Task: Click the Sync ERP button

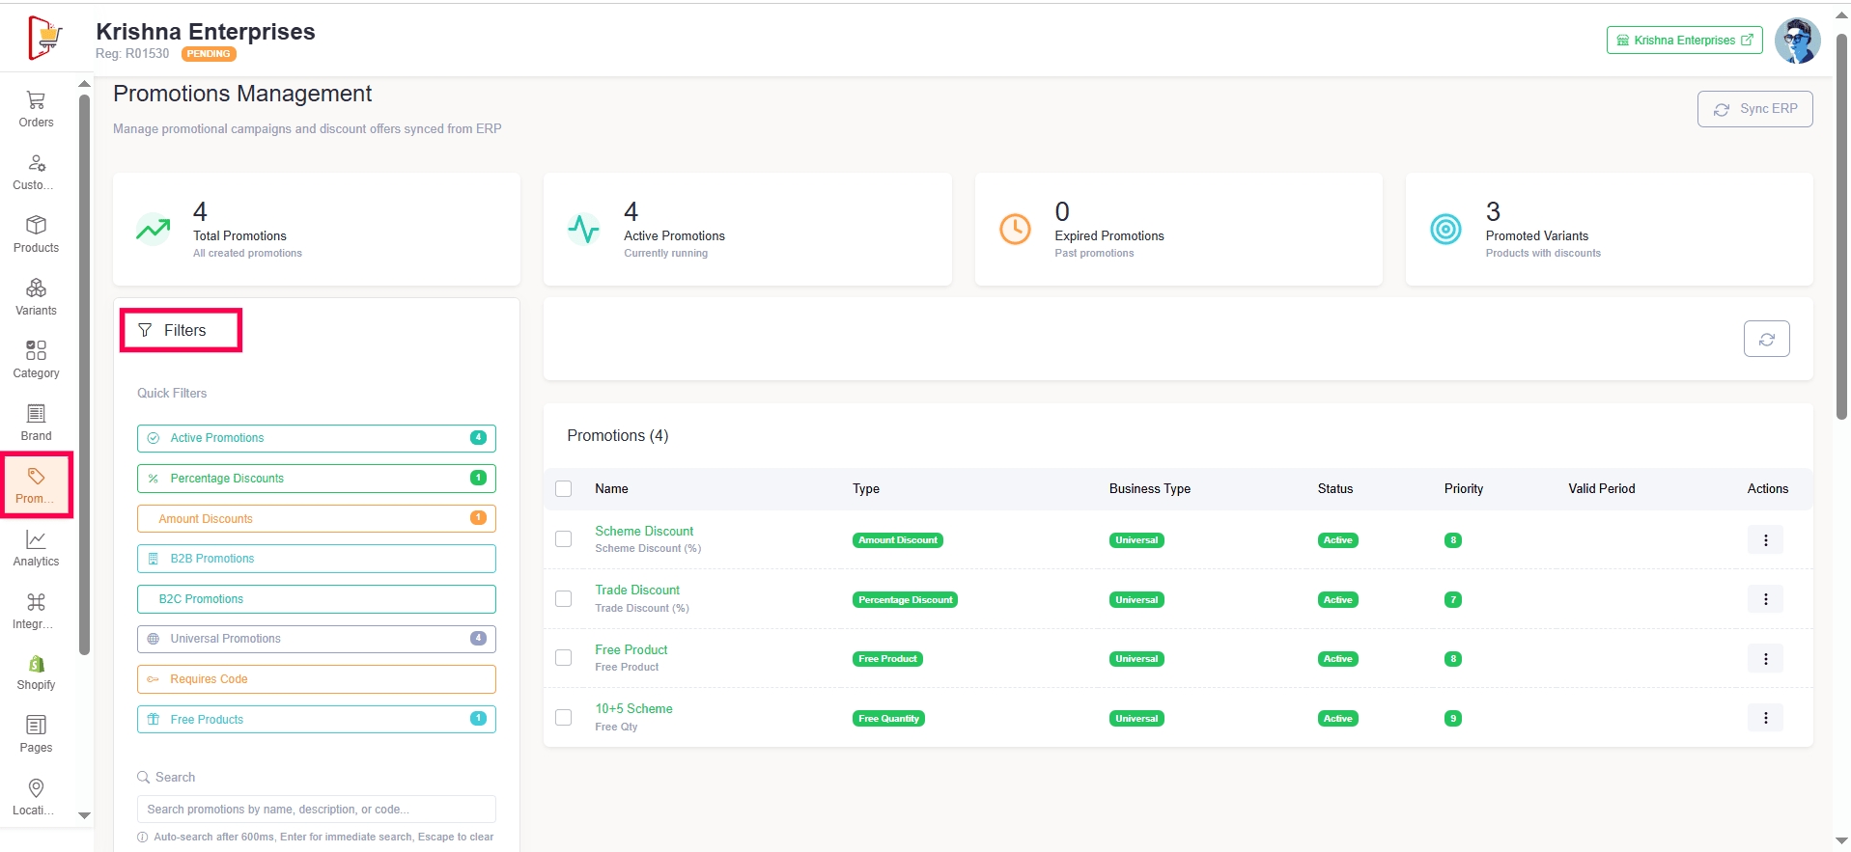Action: (1754, 109)
